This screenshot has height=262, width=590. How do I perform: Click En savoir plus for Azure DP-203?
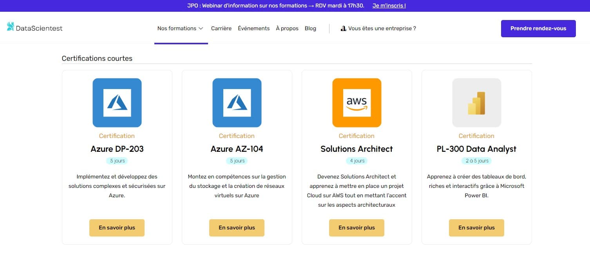(x=117, y=228)
